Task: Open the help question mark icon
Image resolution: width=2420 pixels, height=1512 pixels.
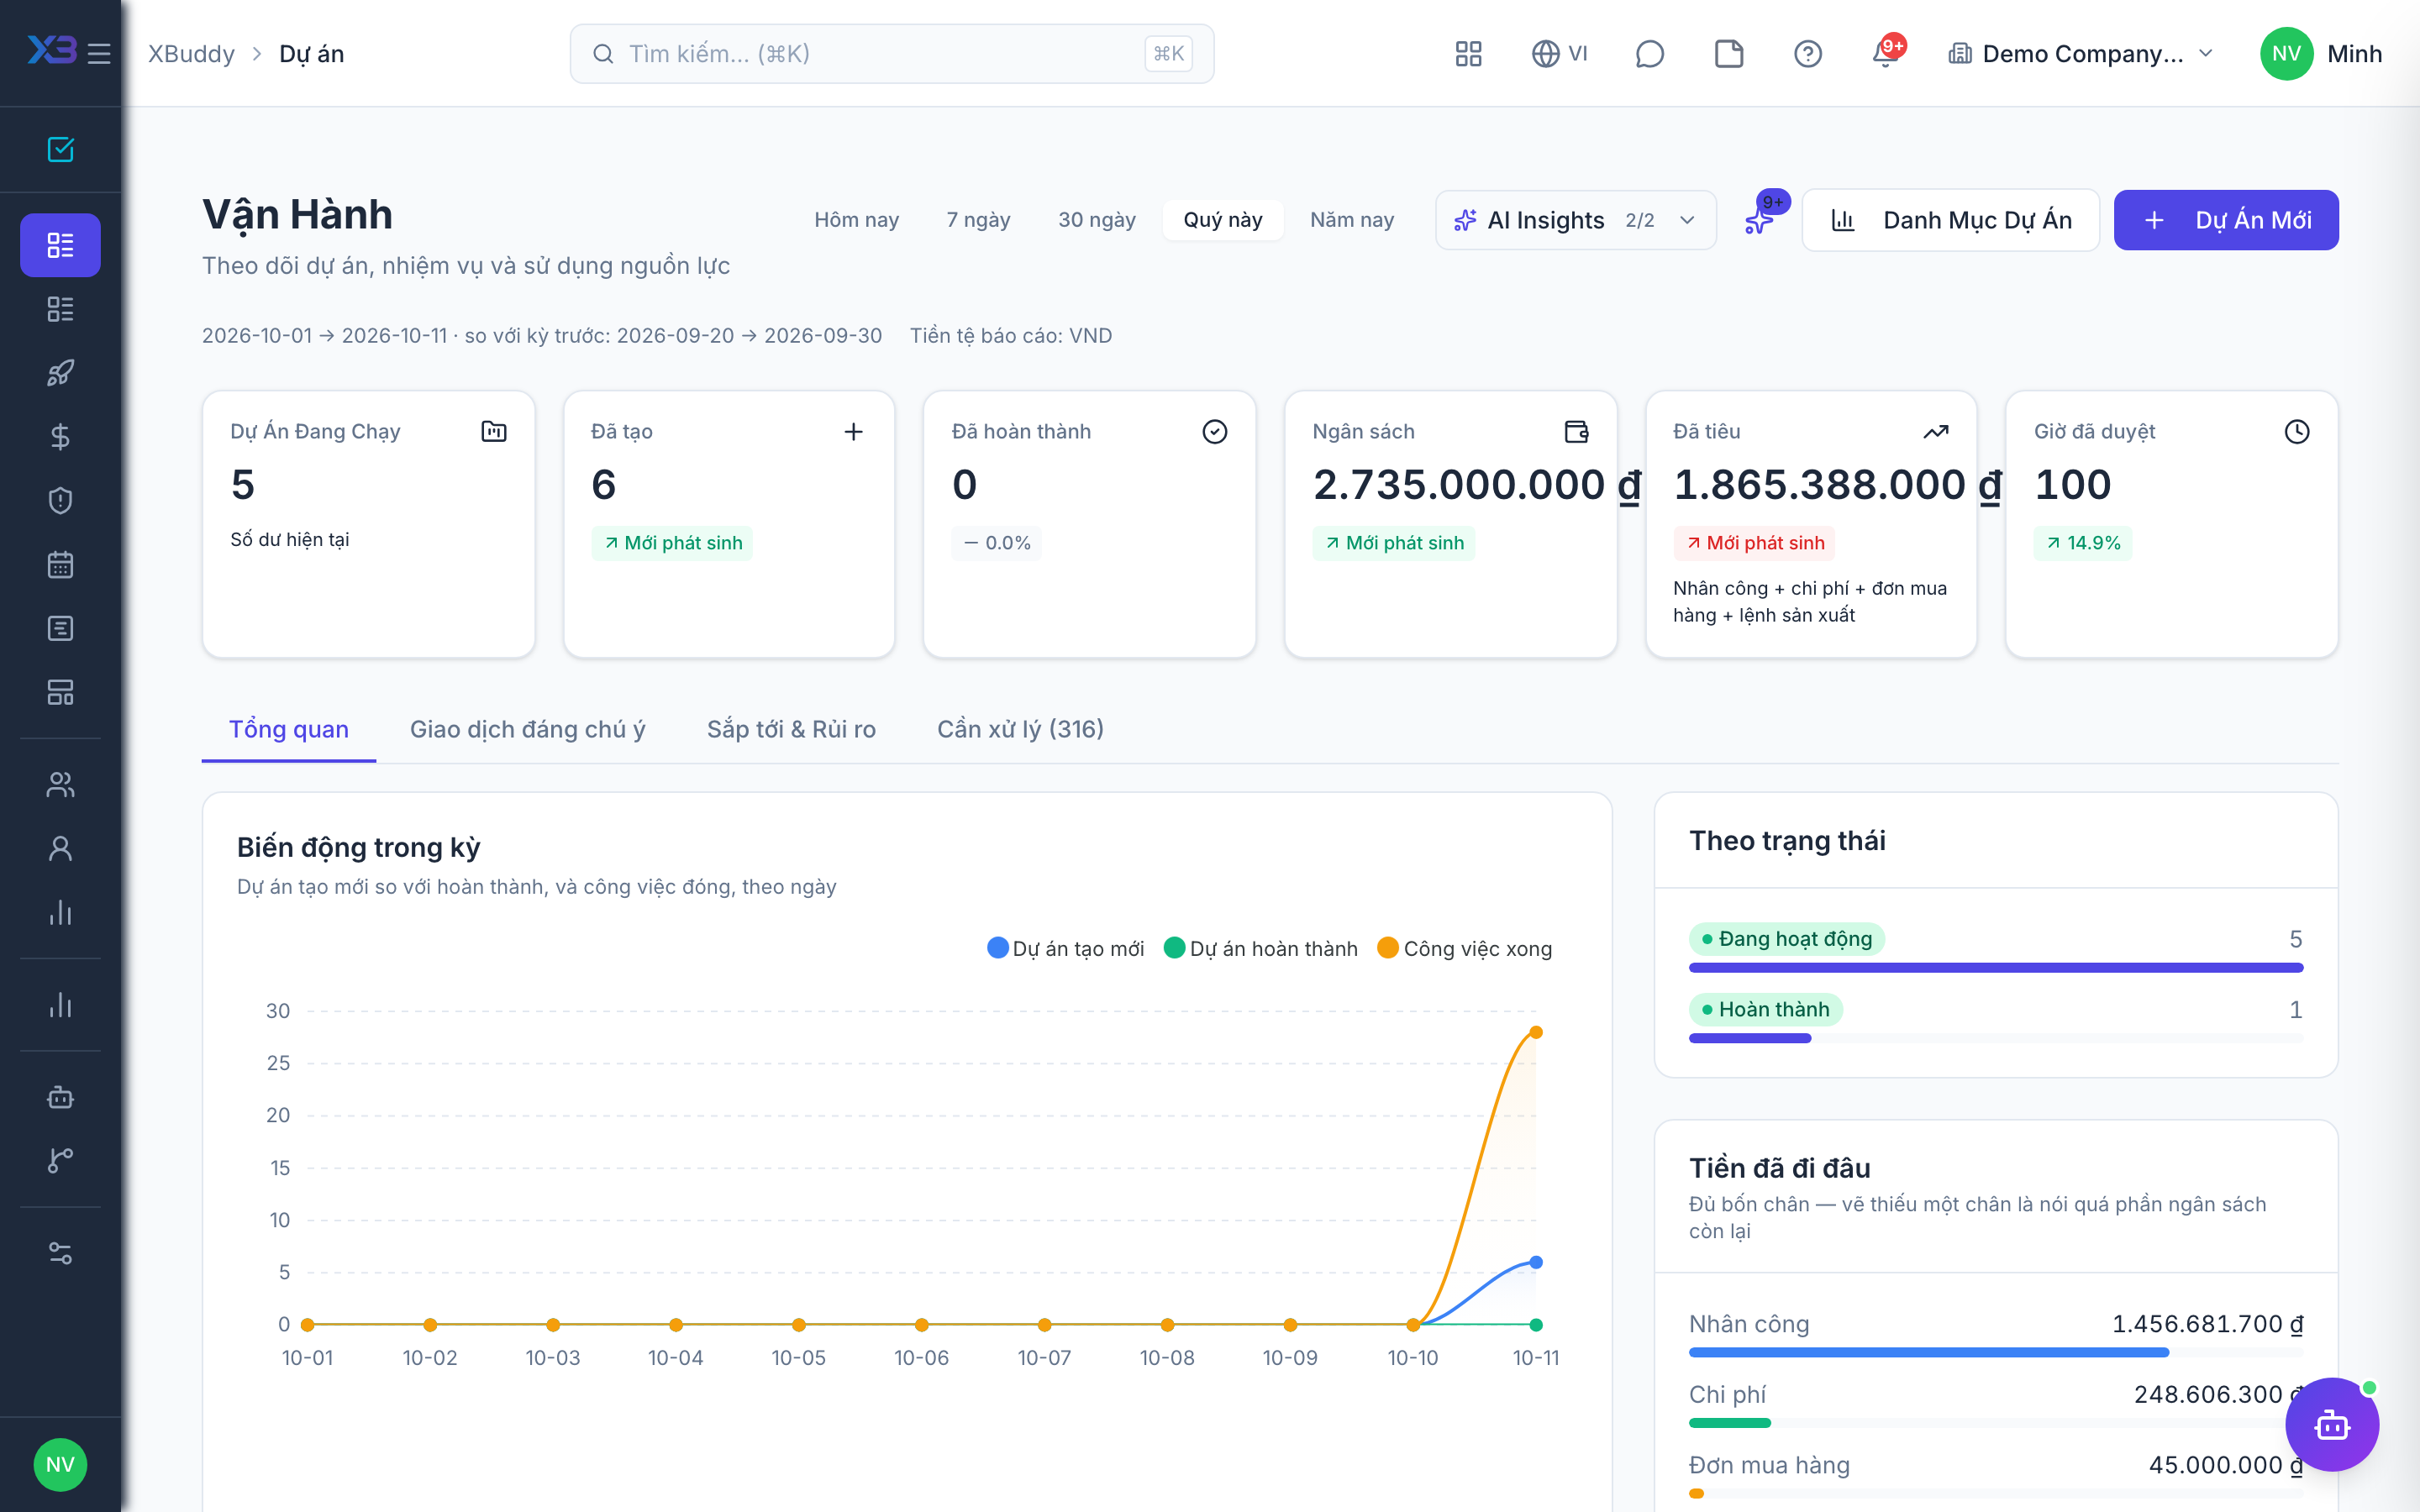Action: [x=1808, y=53]
